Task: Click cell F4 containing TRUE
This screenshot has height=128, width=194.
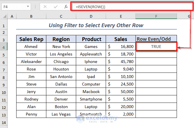Action: (156, 47)
